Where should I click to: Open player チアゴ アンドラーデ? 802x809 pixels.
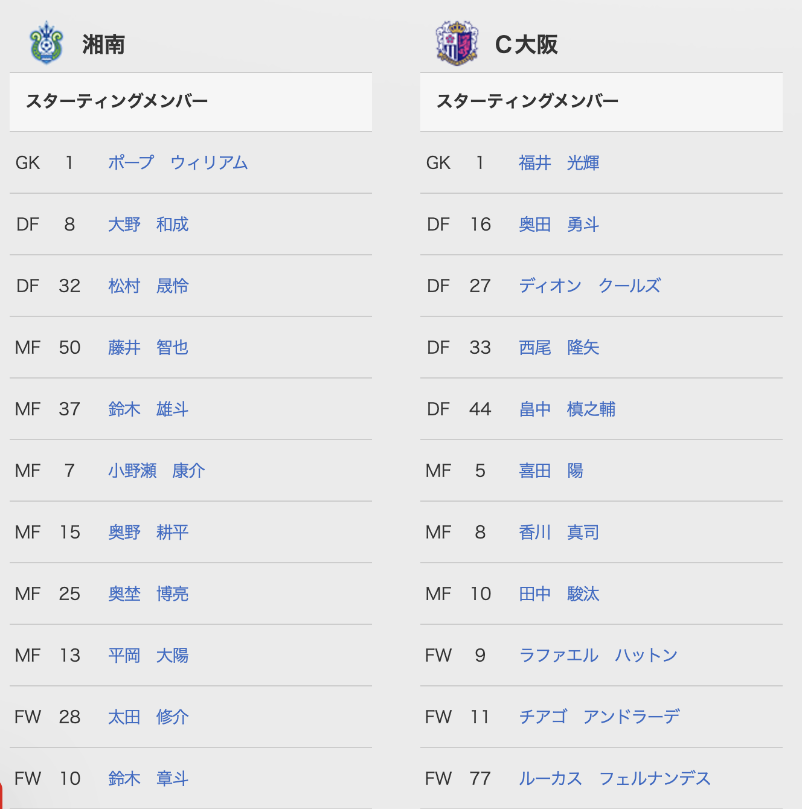click(600, 717)
